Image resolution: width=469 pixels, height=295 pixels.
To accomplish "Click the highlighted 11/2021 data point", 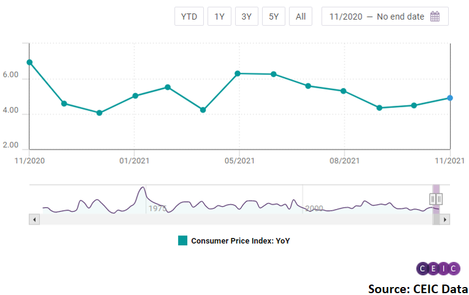I will tap(450, 98).
